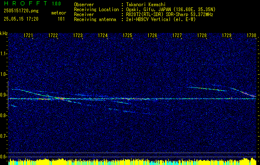Viewport: 260px width, 165px height.
Task: Click the 1724 time axis marker
Action: point(103,35)
